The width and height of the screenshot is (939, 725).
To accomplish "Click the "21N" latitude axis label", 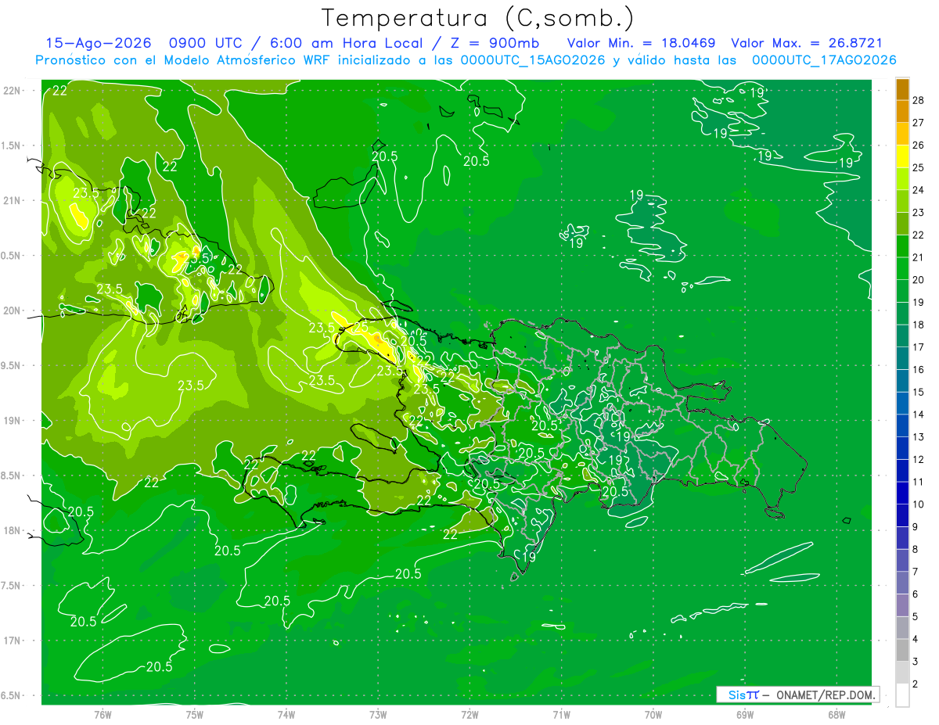I will [x=12, y=200].
